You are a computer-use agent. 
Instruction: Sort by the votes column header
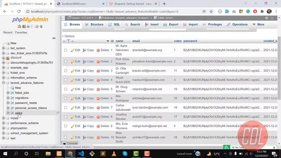tap(177, 41)
